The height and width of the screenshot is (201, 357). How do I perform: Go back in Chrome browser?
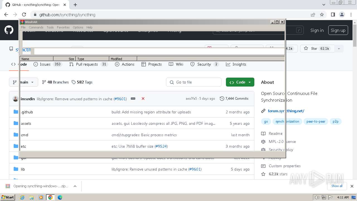point(6,15)
